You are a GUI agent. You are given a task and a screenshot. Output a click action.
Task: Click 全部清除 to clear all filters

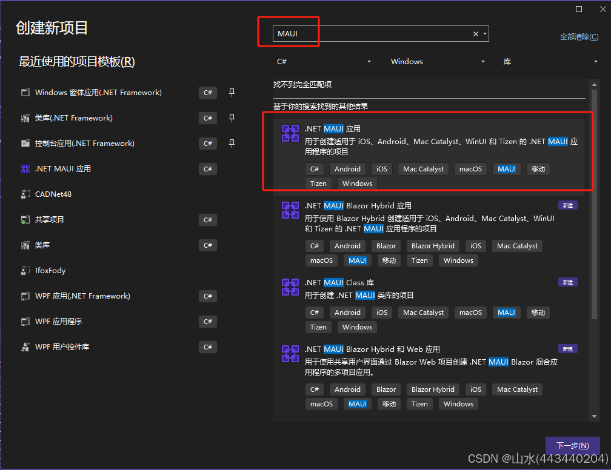coord(579,37)
